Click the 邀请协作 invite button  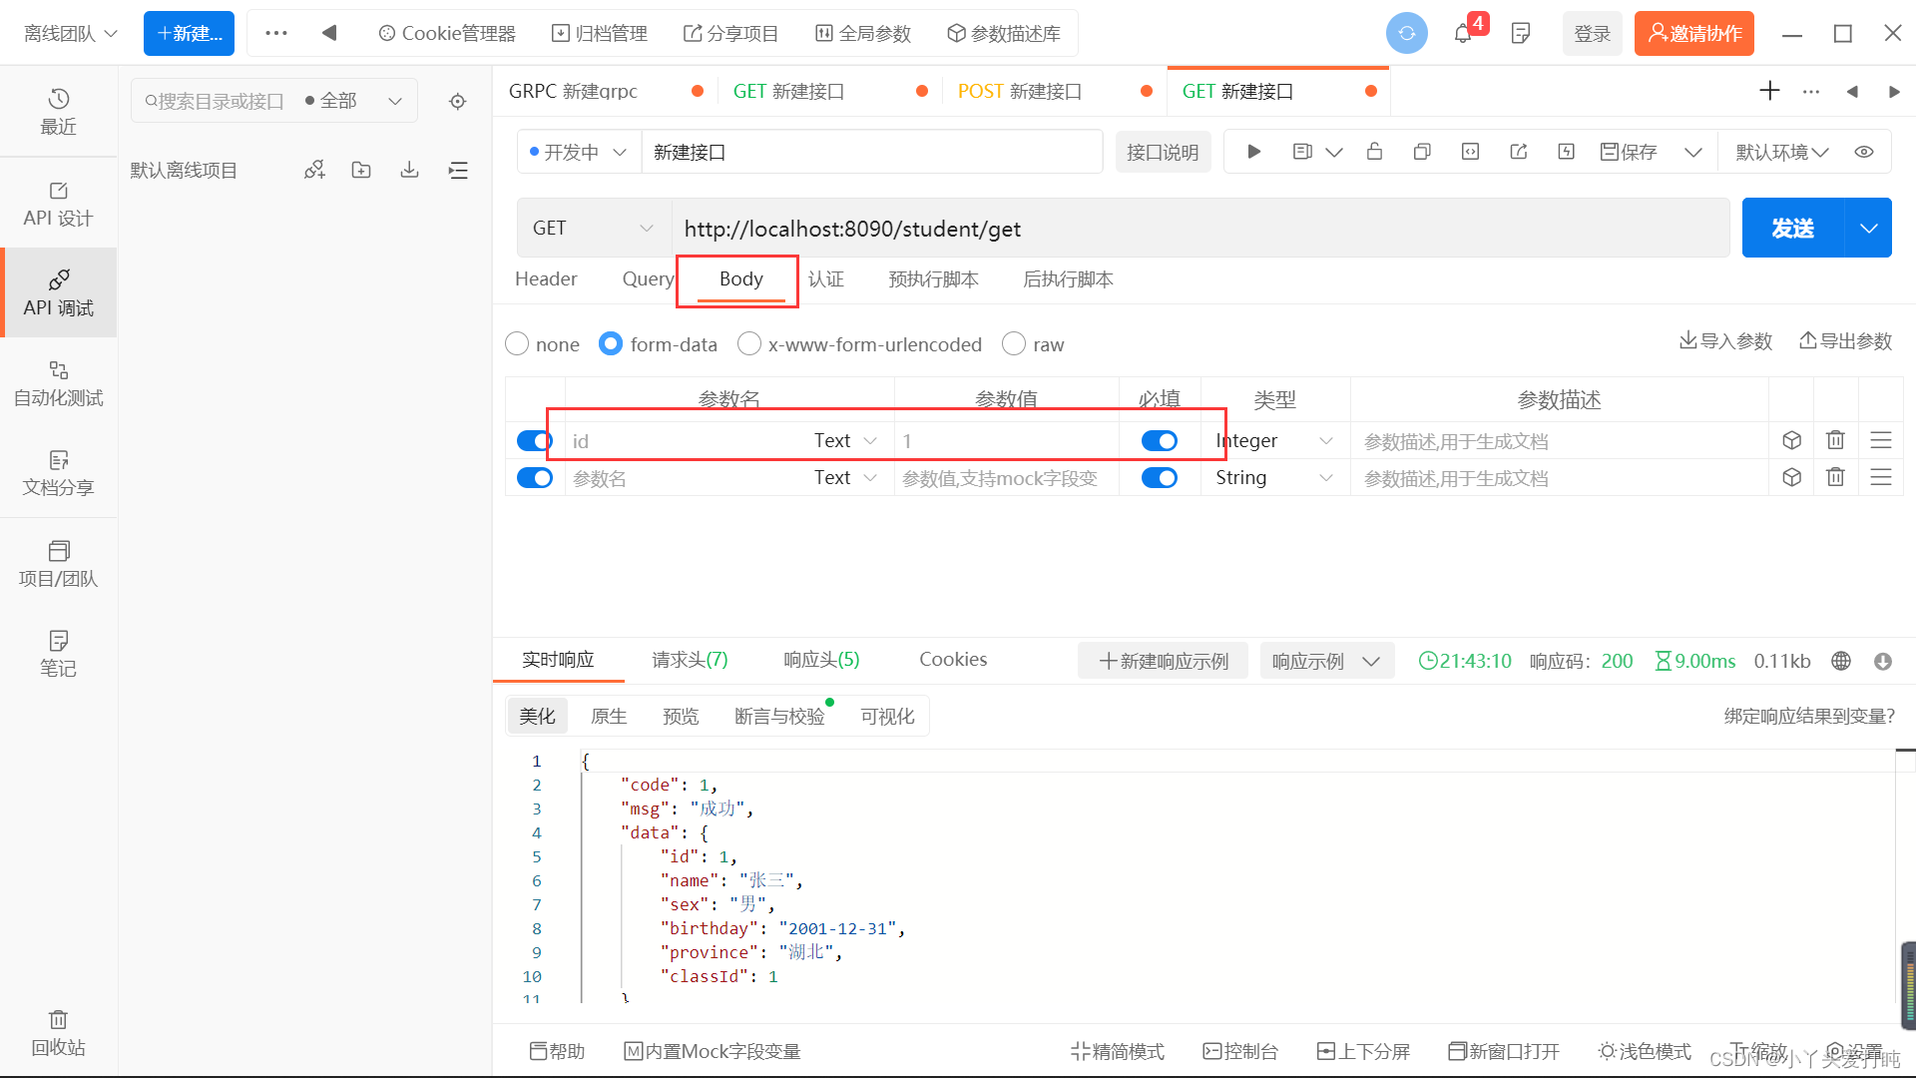click(x=1693, y=33)
